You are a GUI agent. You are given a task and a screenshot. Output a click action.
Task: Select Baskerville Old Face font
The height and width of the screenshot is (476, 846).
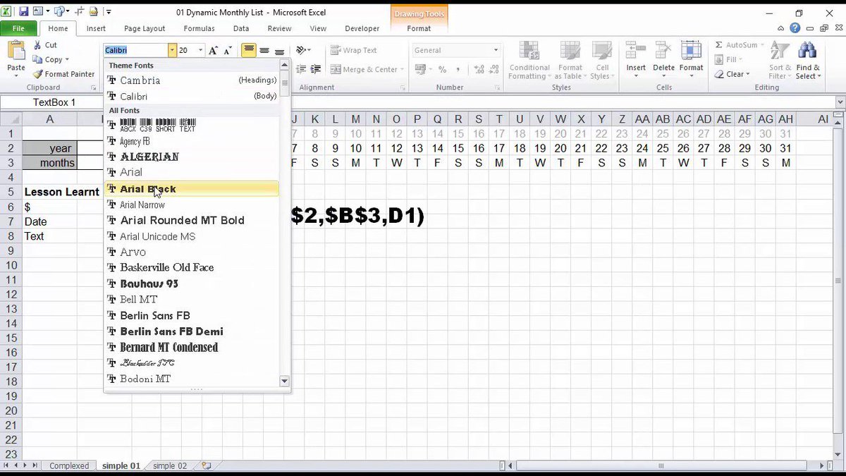coord(191,267)
